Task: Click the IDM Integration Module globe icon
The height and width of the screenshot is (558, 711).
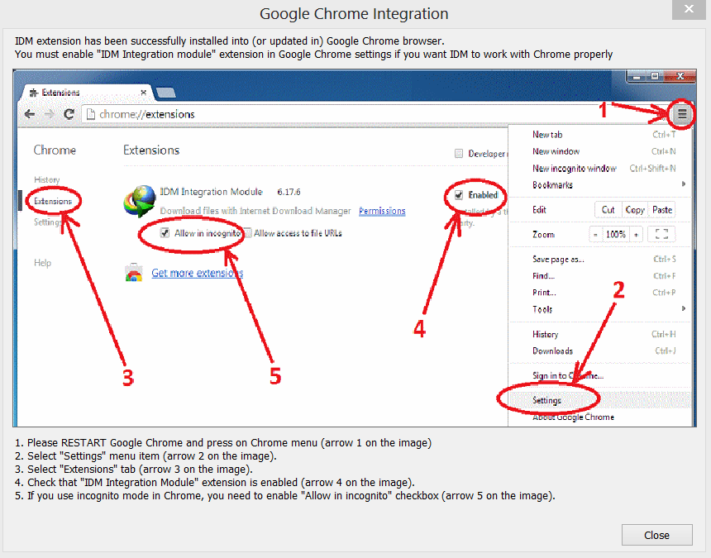Action: pyautogui.click(x=140, y=201)
